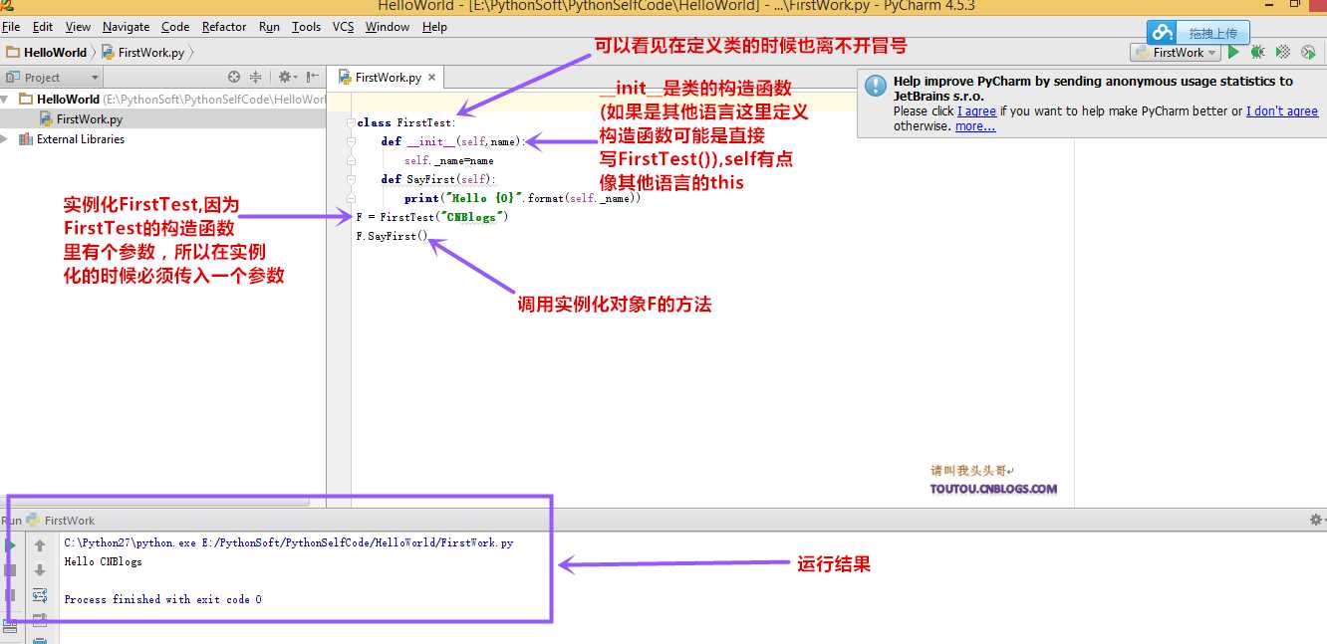Click the F = FirstTest("CNBlogs") line
The height and width of the screenshot is (644, 1327).
click(432, 217)
